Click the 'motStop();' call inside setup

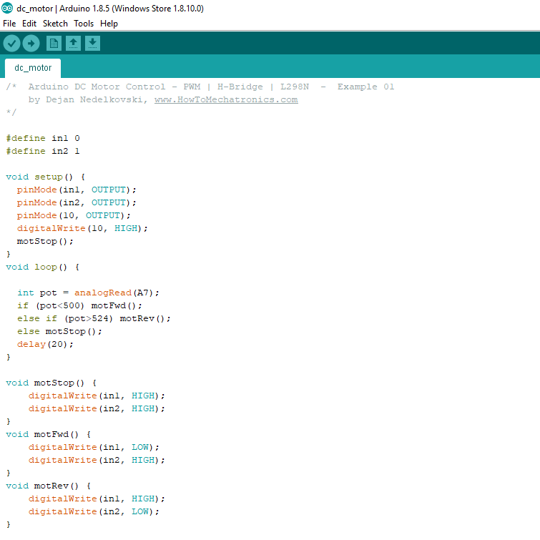point(45,241)
